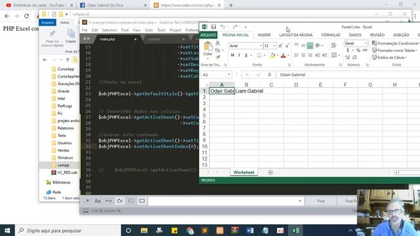Apply middle vertical alignment (highlighted green)
The height and width of the screenshot is (236, 420).
310,45
